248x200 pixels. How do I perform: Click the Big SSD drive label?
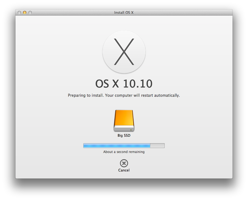[x=124, y=135]
